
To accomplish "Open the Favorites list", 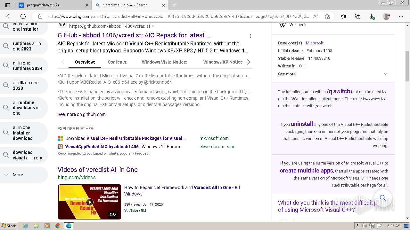I will (343, 16).
